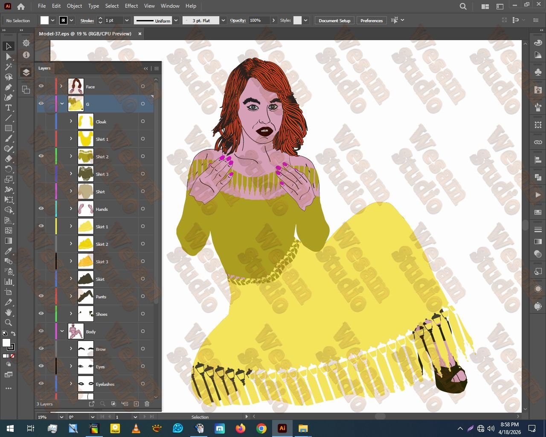Select the Direct Selection tool

pyautogui.click(x=9, y=56)
